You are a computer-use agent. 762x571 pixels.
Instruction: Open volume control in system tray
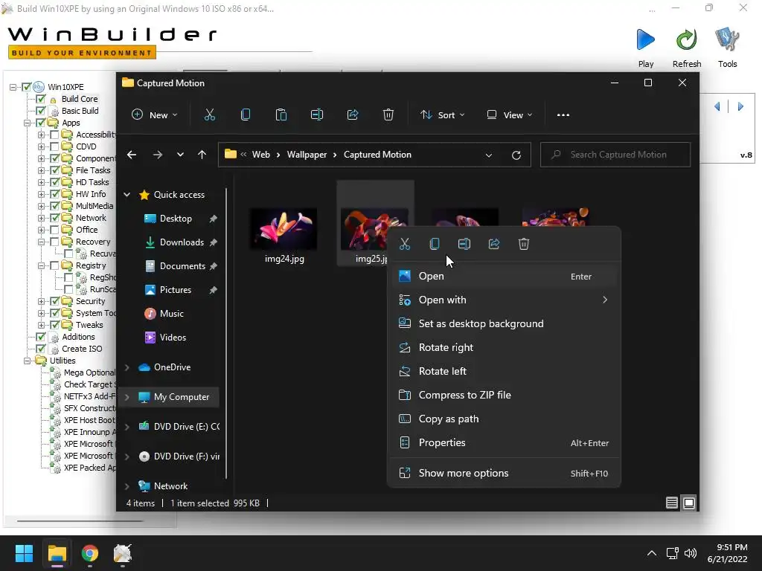[x=690, y=553]
